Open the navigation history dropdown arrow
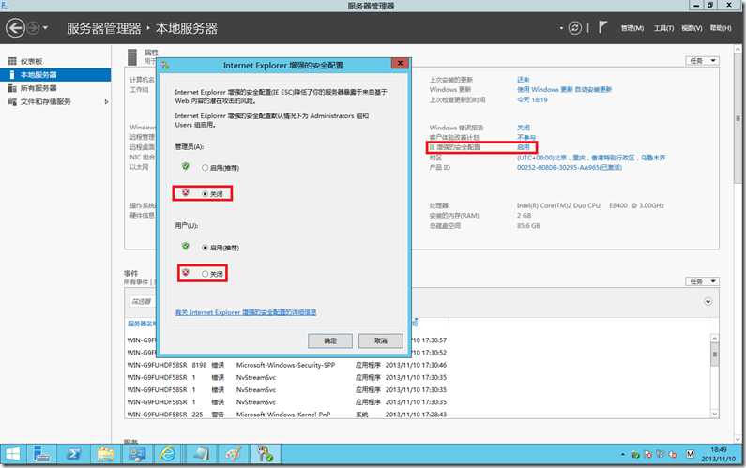The image size is (746, 468). 45,28
